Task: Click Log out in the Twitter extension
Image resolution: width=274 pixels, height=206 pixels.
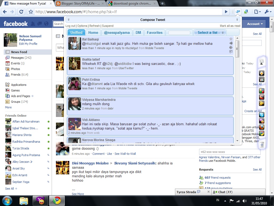Action: tap(70, 26)
